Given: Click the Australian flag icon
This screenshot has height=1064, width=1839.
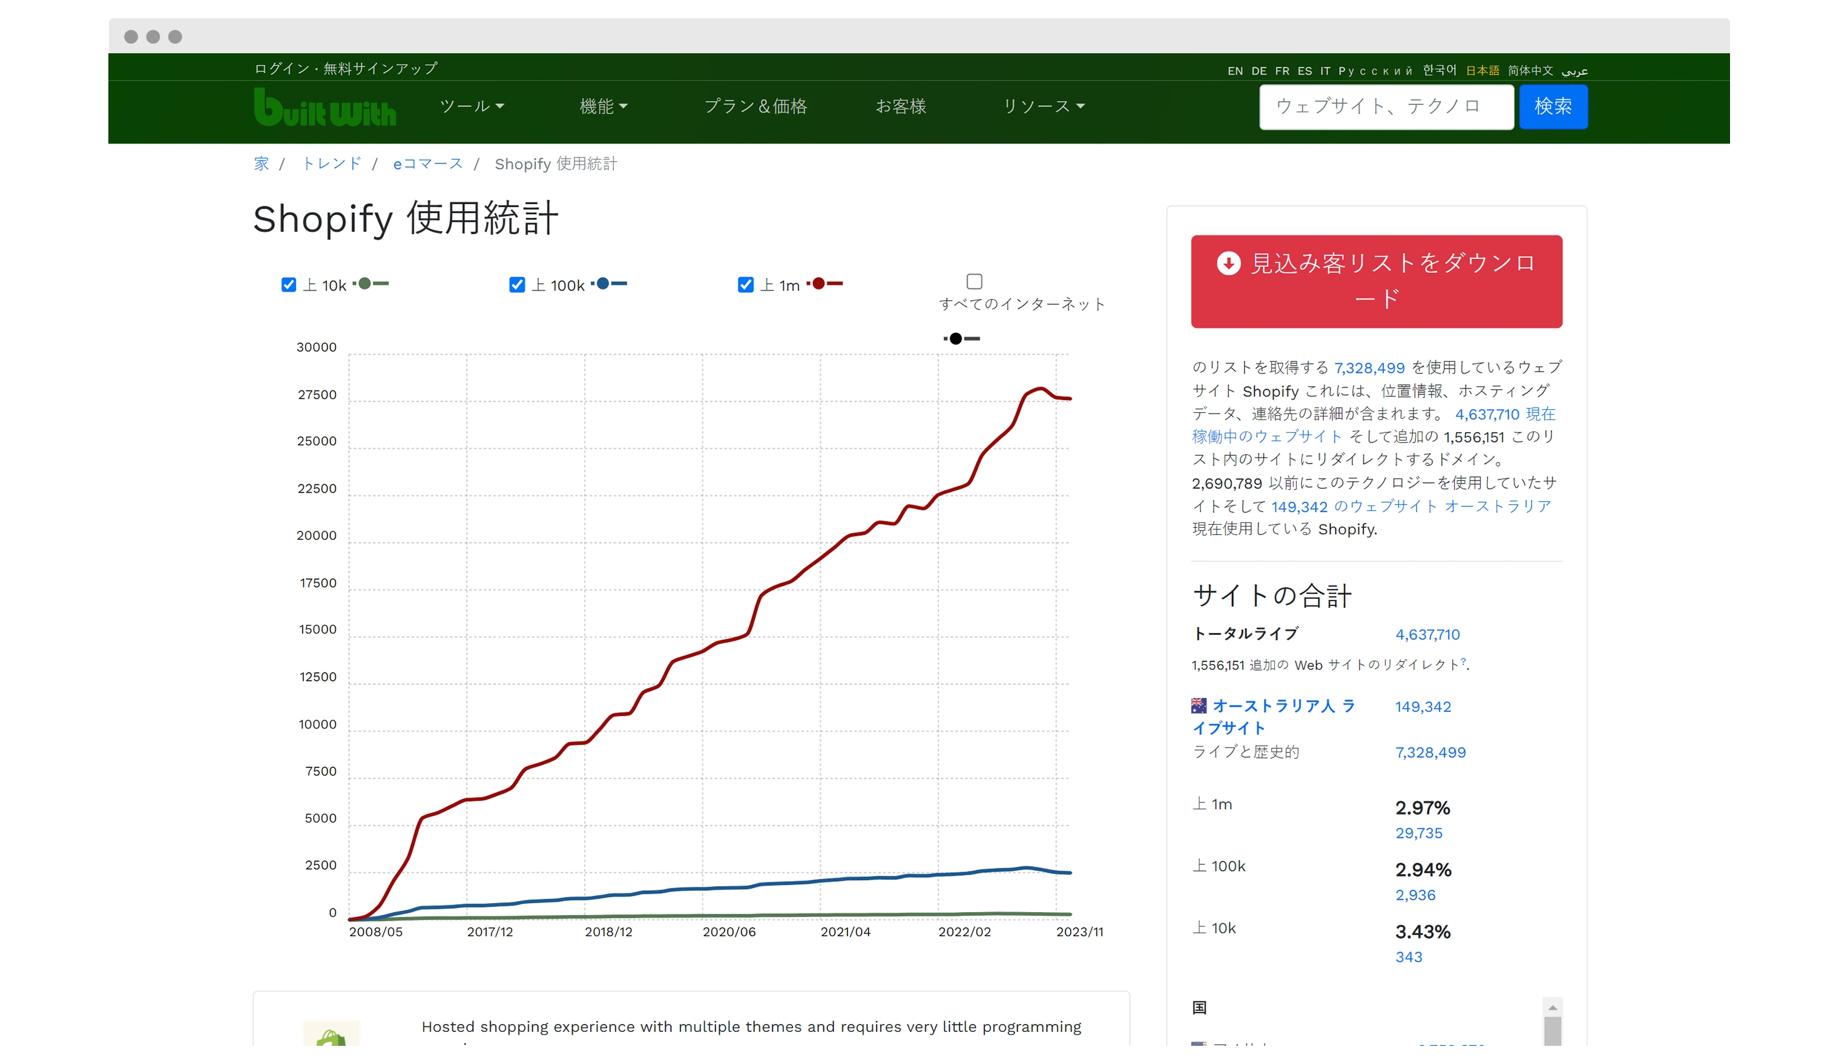Looking at the screenshot, I should pyautogui.click(x=1199, y=705).
